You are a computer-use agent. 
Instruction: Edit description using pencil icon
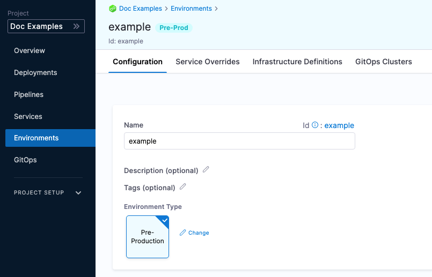point(206,170)
